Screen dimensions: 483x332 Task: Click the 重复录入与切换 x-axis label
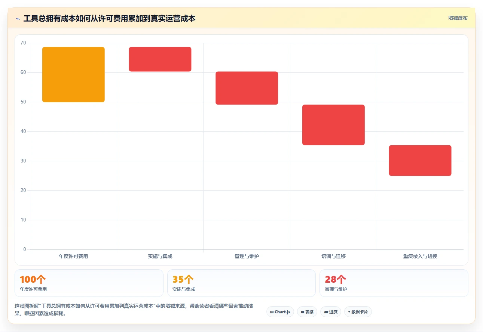[420, 256]
